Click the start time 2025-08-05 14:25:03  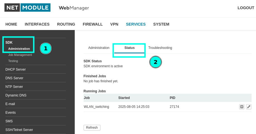134,107
